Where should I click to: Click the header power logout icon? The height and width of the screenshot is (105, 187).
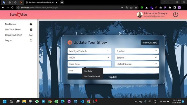tap(176, 15)
